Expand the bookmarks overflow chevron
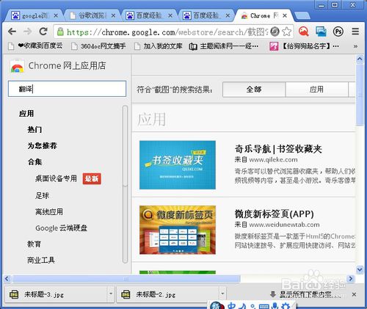367x309 pixels. click(x=355, y=46)
